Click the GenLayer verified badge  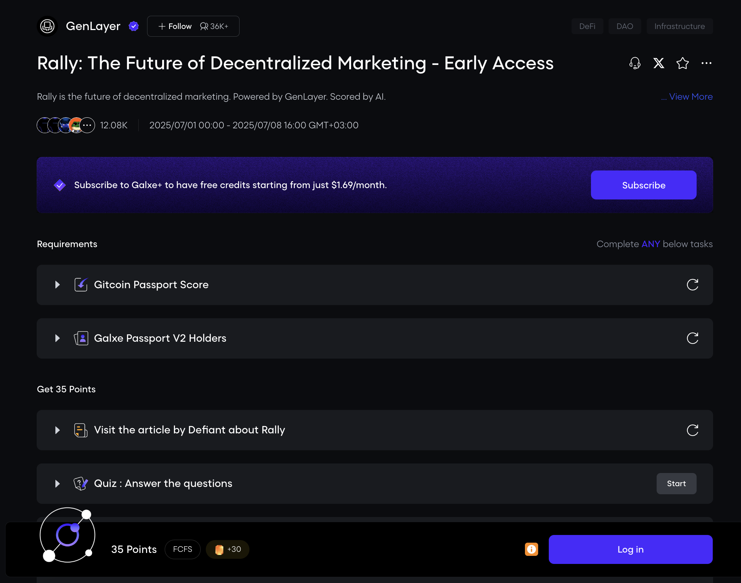(x=134, y=26)
